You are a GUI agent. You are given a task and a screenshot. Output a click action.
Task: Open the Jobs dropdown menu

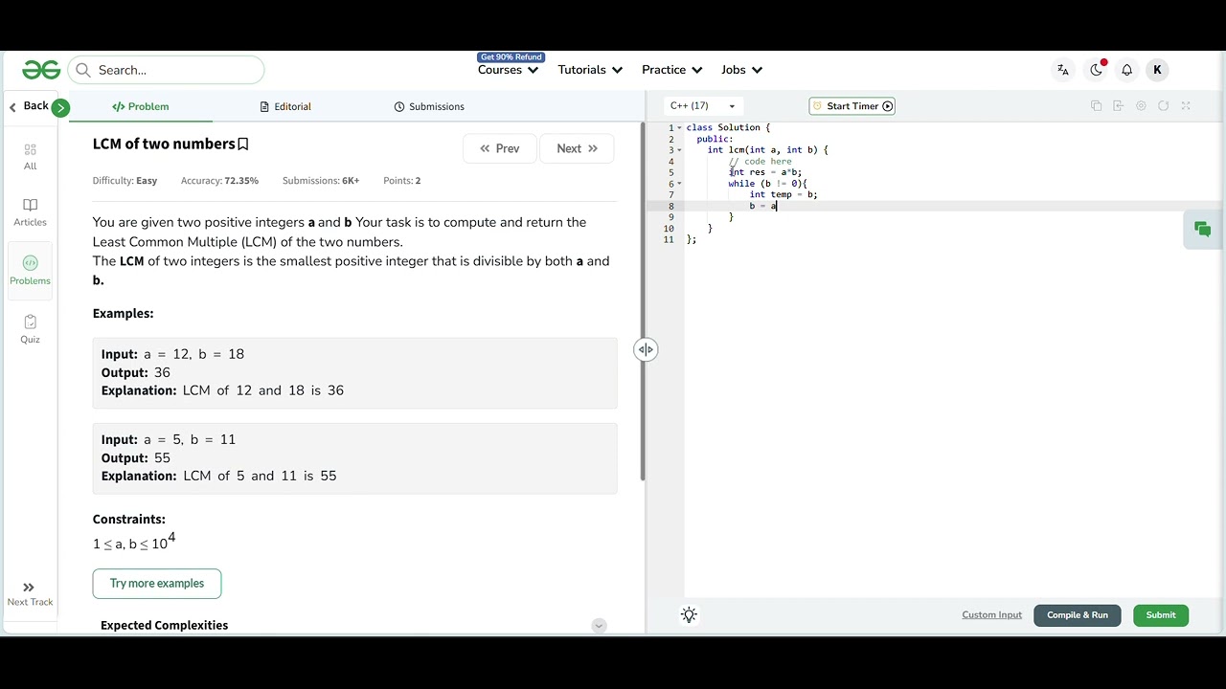point(741,70)
